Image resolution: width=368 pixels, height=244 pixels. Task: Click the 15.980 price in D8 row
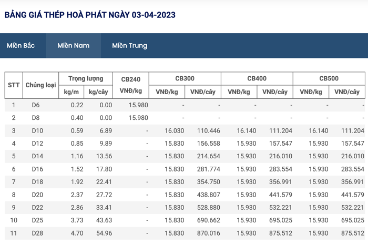138,118
